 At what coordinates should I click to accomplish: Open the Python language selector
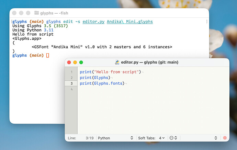115,138
